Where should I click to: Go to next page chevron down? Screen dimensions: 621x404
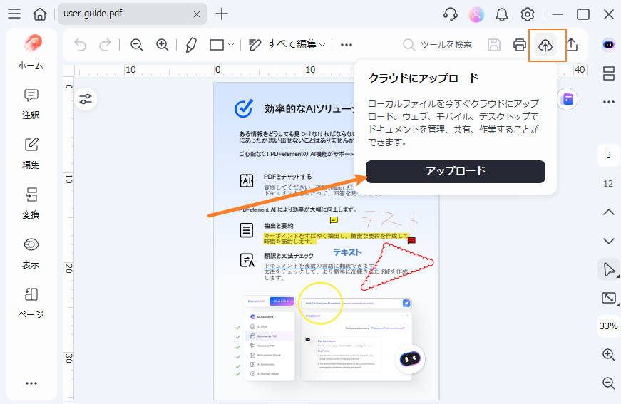tap(609, 241)
